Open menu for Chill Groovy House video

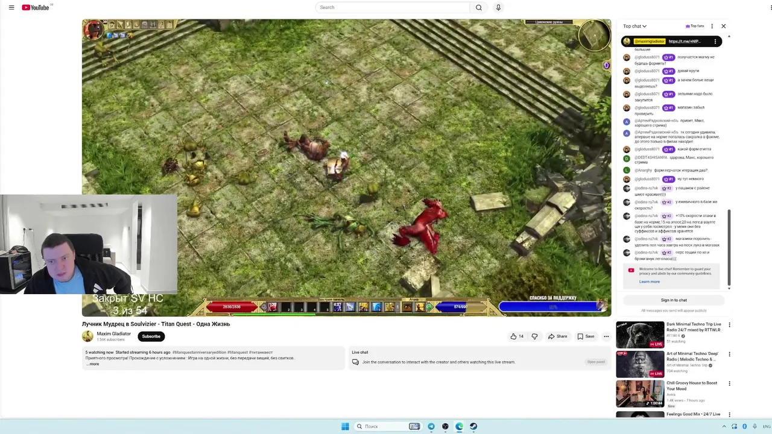[729, 383]
